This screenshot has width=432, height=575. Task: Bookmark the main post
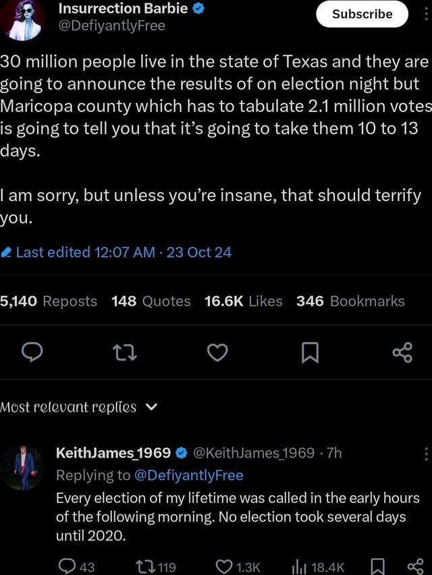309,352
